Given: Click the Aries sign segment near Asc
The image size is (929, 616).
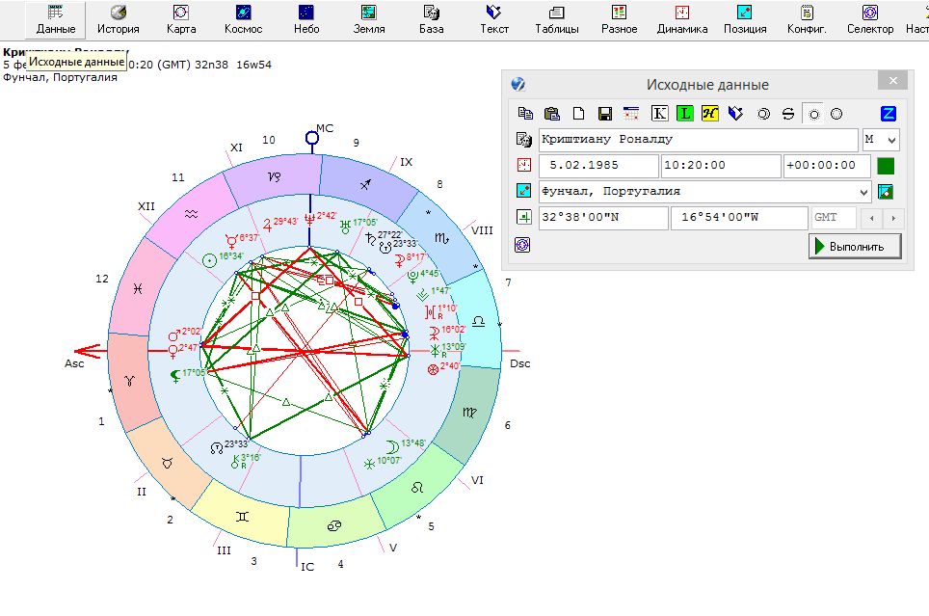Looking at the screenshot, I should [129, 381].
